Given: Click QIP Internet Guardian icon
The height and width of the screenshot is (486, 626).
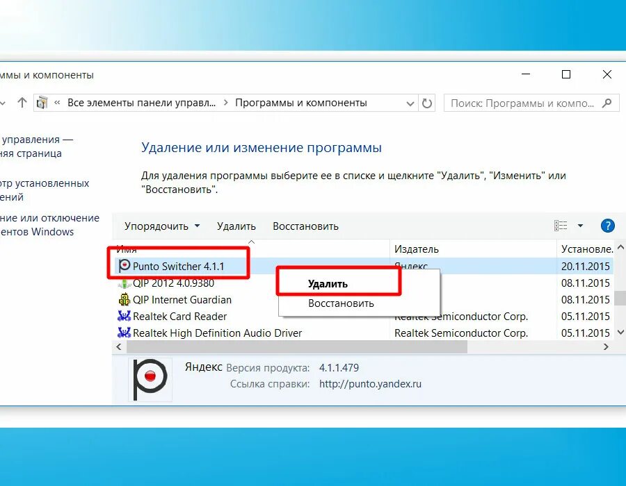Looking at the screenshot, I should coord(125,299).
